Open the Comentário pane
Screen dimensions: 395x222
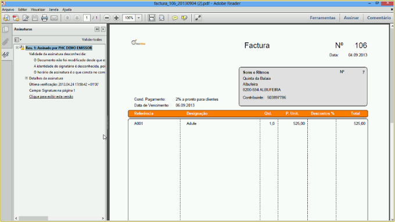pos(379,18)
